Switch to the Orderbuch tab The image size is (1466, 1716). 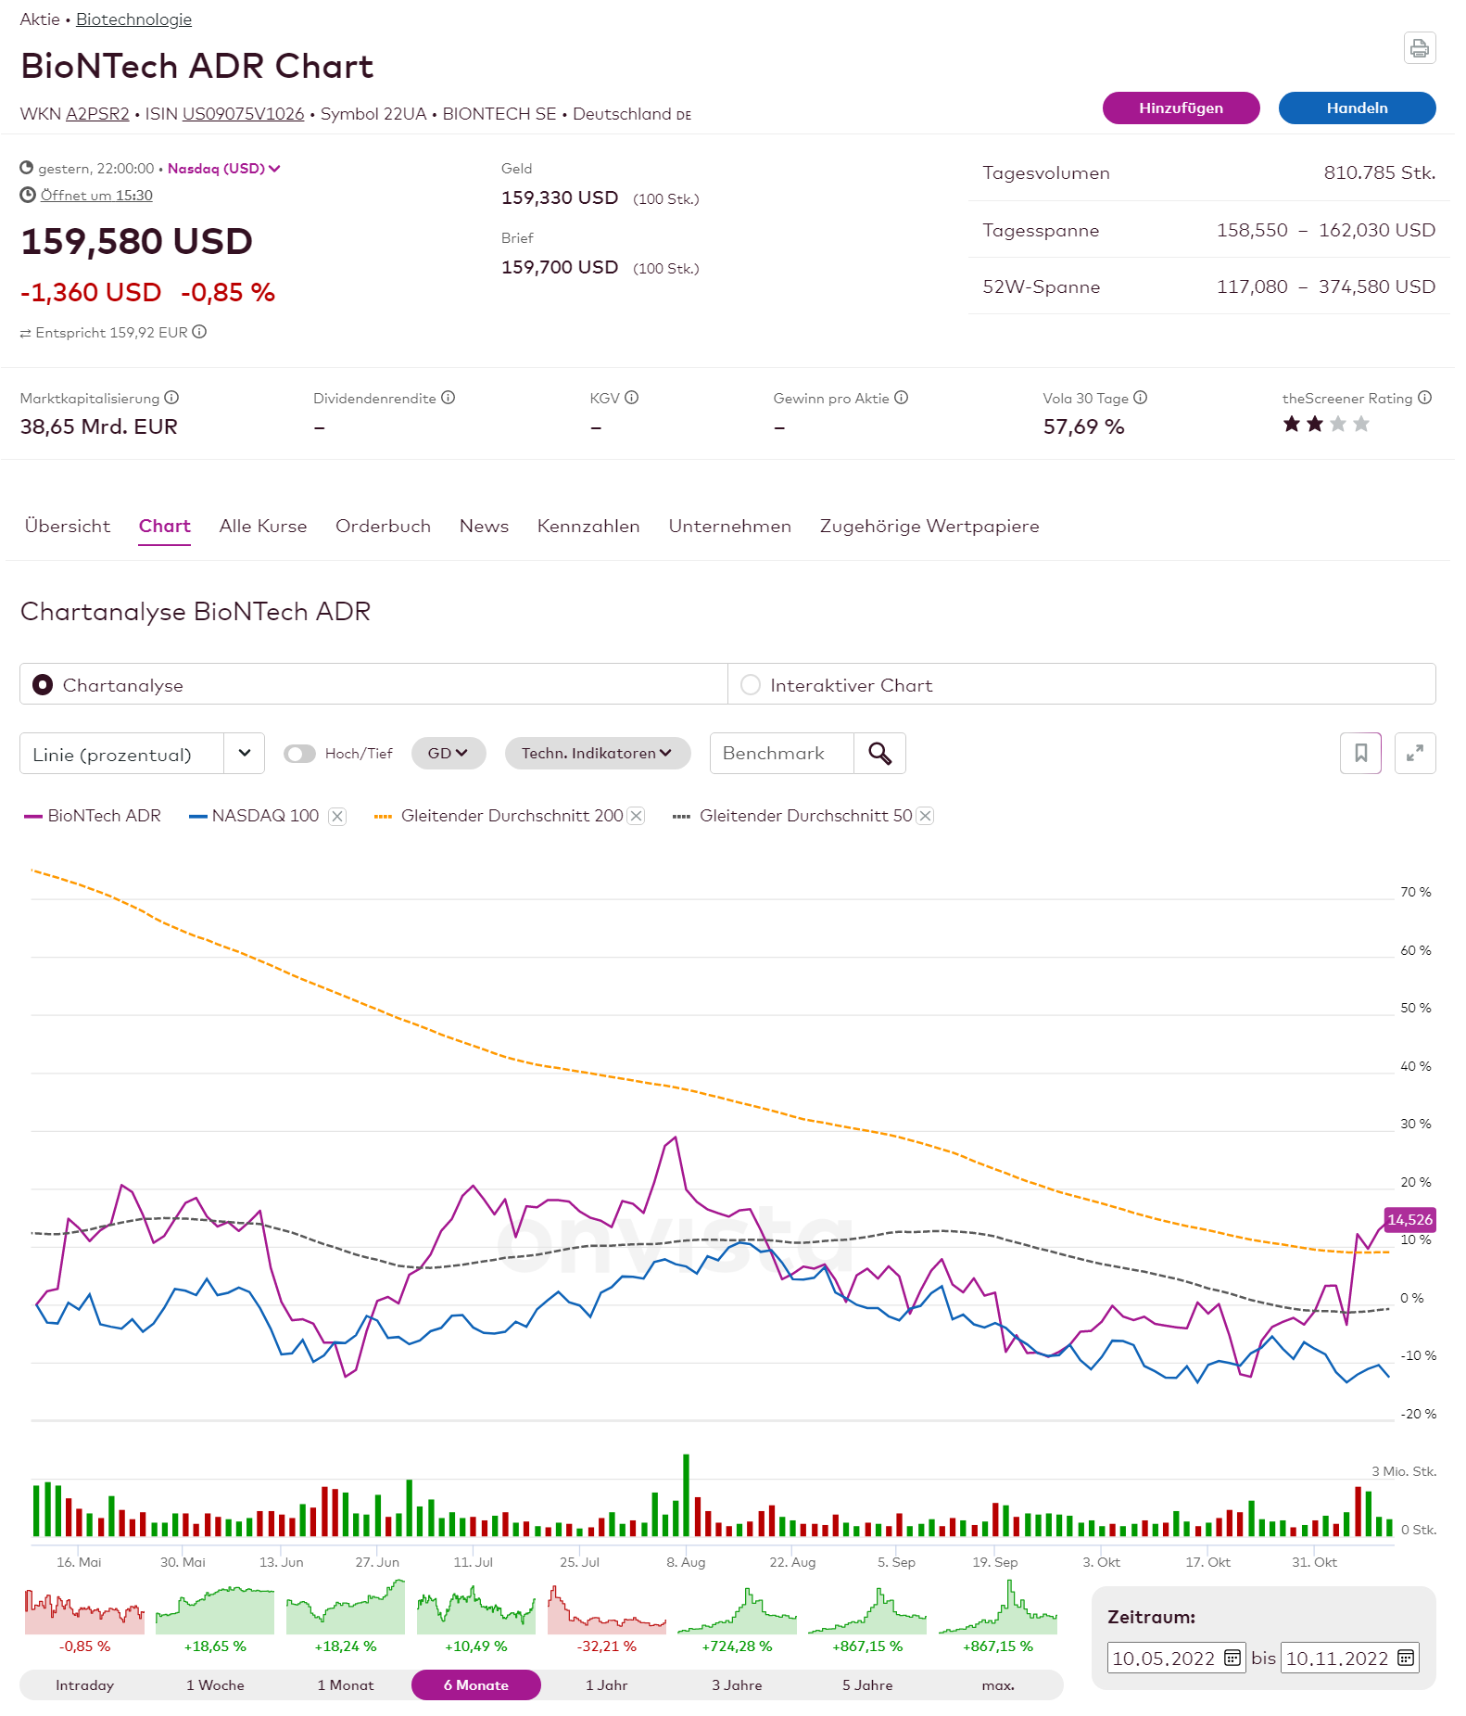click(x=383, y=526)
